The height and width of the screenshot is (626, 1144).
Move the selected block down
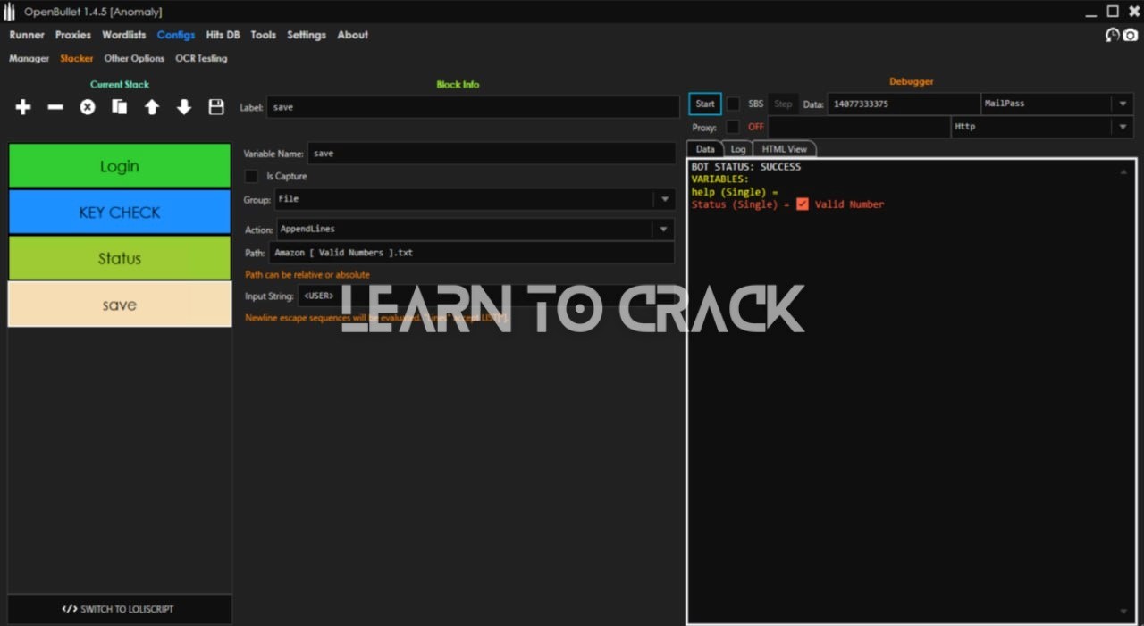(184, 107)
